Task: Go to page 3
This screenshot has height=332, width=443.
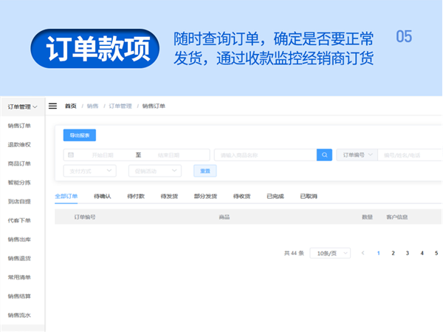Action: 408,253
